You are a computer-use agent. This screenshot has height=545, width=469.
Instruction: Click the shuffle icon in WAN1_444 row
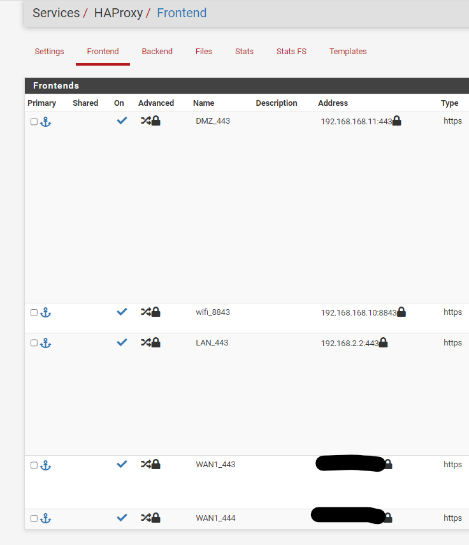click(x=145, y=518)
